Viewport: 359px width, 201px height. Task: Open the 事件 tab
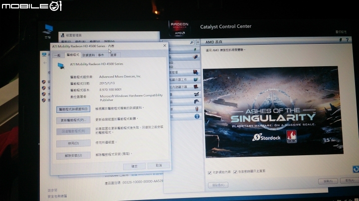(101, 55)
